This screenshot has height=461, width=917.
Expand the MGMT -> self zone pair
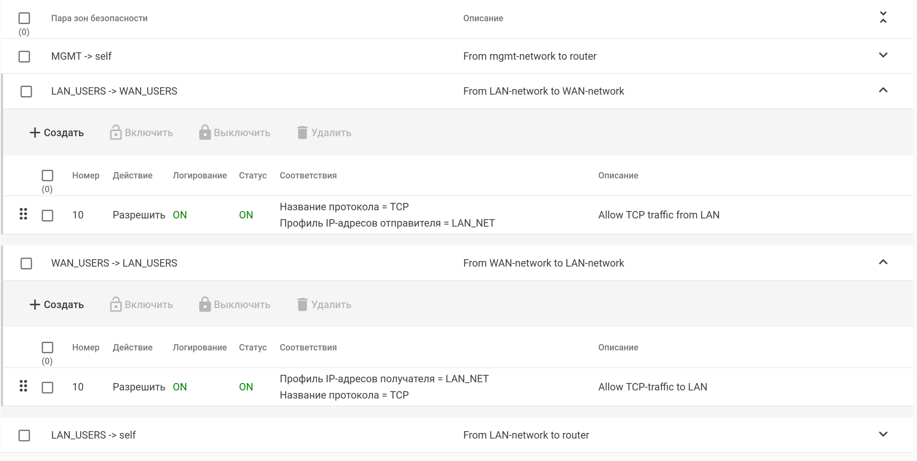click(883, 55)
